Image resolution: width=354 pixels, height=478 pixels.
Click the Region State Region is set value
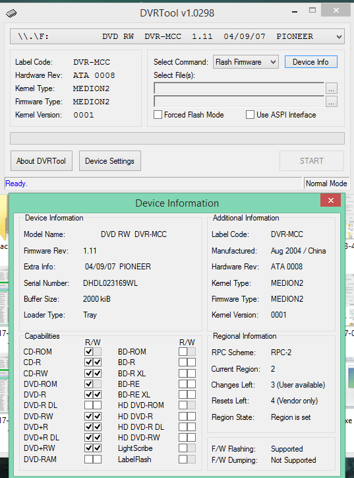(291, 417)
